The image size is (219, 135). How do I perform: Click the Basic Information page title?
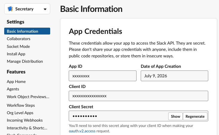coord(91,9)
